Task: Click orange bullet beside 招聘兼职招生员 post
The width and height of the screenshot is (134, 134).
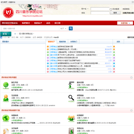Action: (48, 50)
